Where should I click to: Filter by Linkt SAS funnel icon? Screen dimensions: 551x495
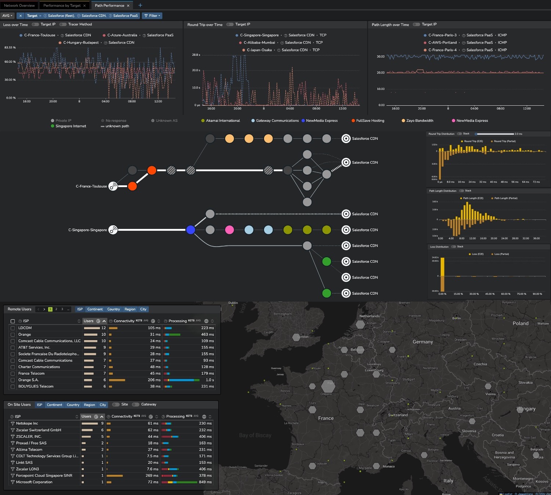[x=12, y=463]
